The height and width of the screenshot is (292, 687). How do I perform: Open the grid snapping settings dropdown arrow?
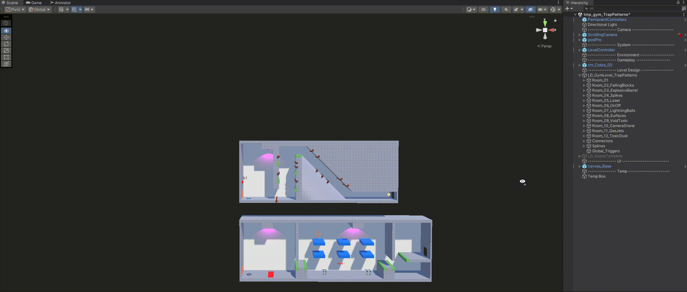coord(80,9)
